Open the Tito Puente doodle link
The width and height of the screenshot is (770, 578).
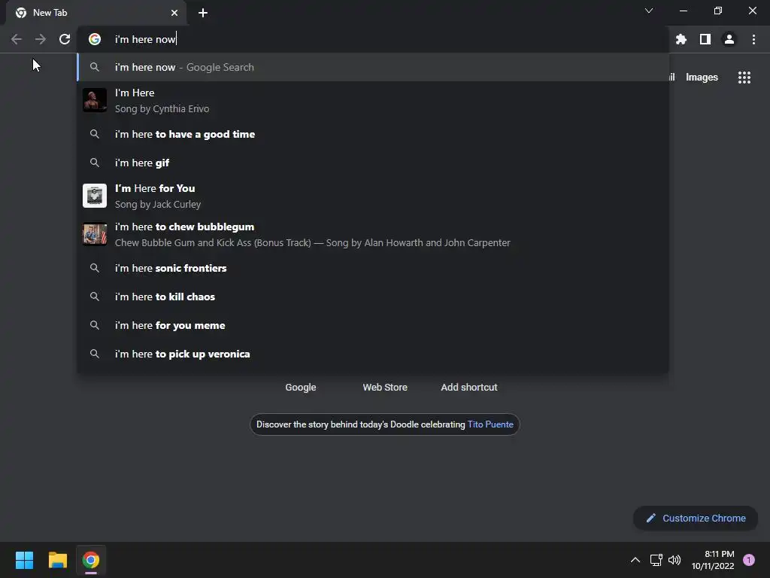(x=490, y=424)
